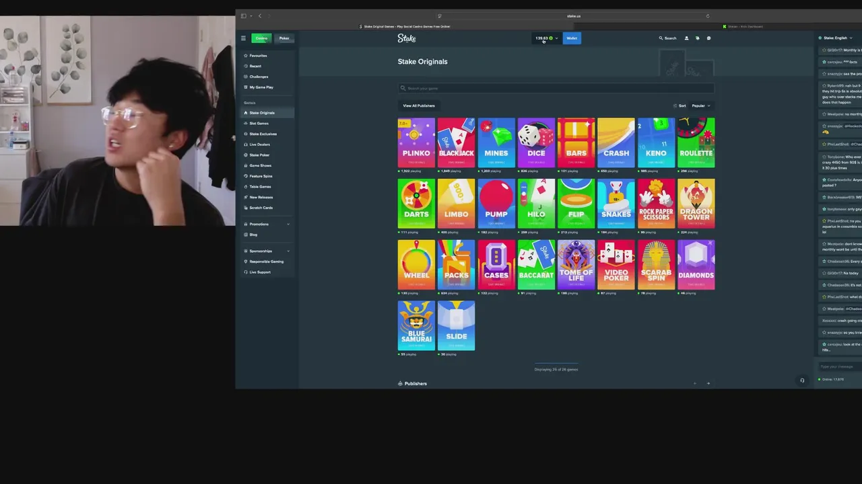Launch the Plinko game

[x=416, y=142]
